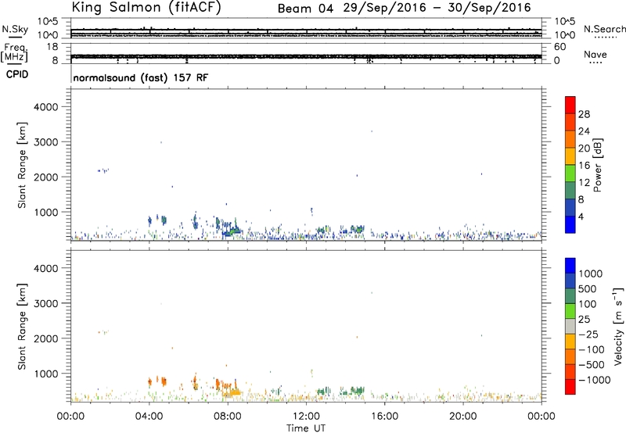Click the power echo cluster near 08:00
The width and height of the screenshot is (626, 433).
231,229
